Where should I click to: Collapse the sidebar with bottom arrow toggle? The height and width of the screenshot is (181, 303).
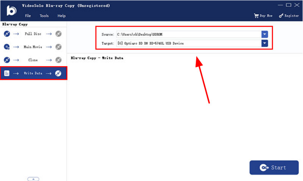click(x=33, y=179)
